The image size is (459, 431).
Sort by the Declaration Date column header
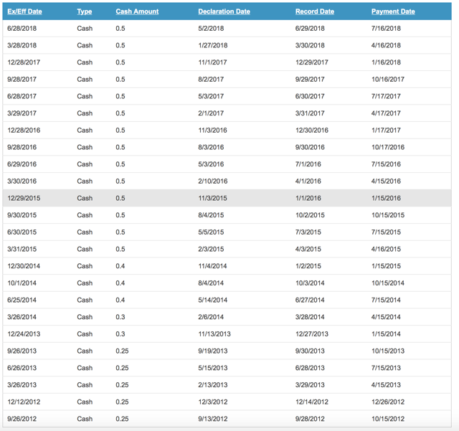pos(224,11)
